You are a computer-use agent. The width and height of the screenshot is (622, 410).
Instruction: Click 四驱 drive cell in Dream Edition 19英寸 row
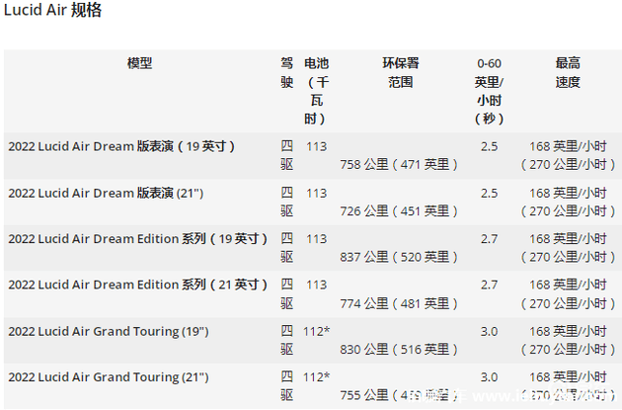click(286, 248)
